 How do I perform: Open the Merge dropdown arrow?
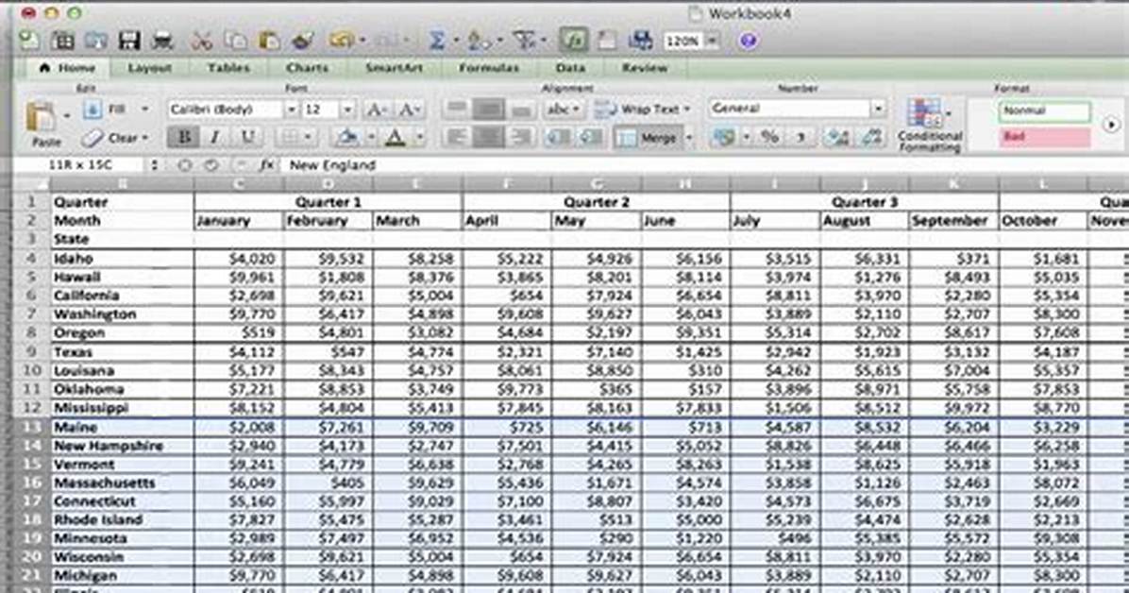688,137
